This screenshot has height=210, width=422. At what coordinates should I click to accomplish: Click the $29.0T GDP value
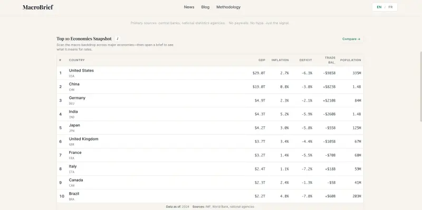click(259, 73)
